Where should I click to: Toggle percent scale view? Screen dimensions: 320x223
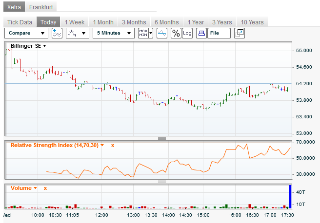click(176, 33)
